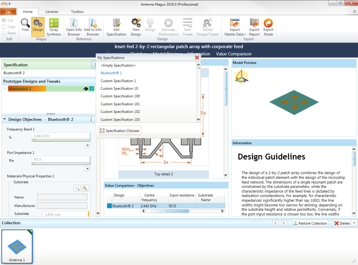Viewport: 358px width, 265px height.
Task: Open the Value Comparison tab
Action: pos(233,54)
